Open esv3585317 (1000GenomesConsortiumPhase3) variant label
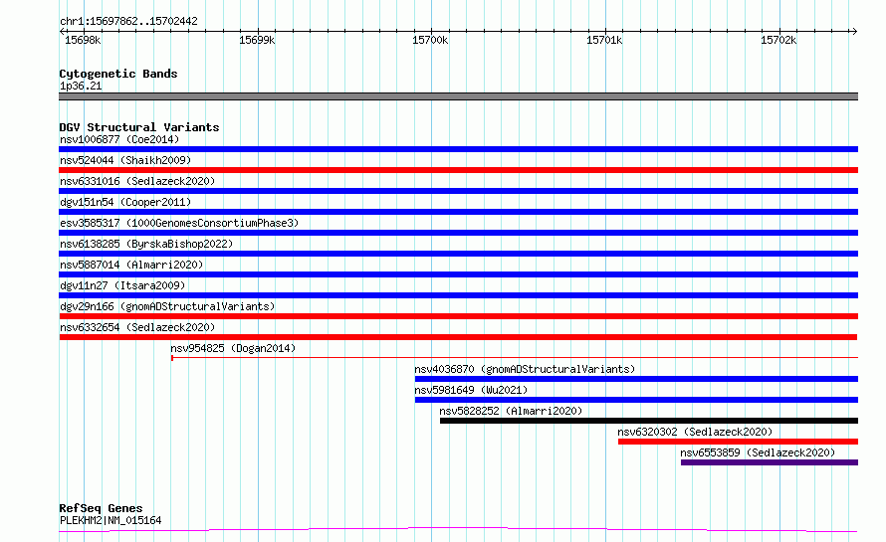This screenshot has height=542, width=886. pos(179,223)
